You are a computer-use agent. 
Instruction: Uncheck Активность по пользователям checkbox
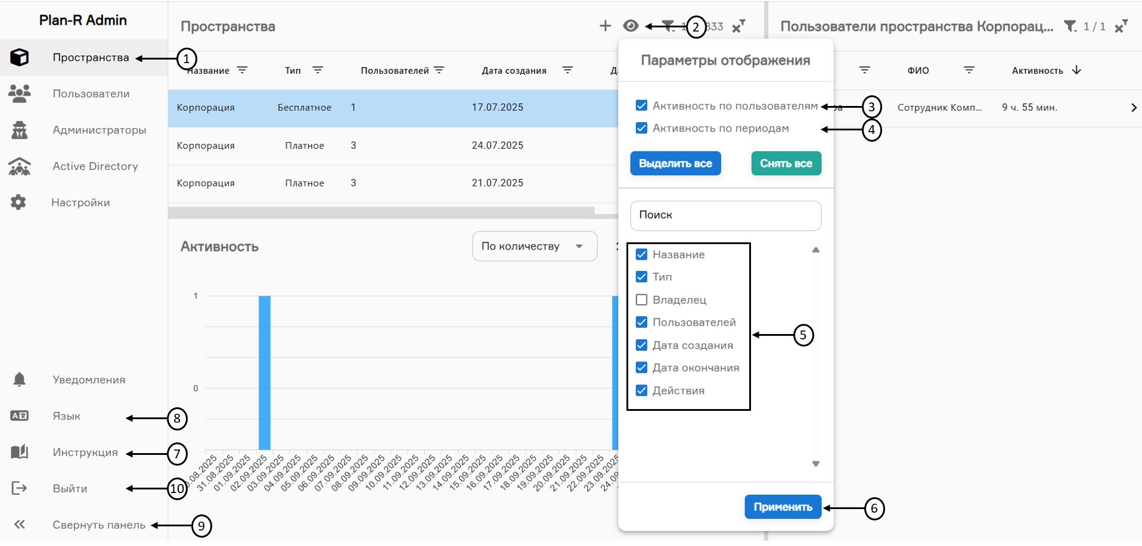point(641,105)
